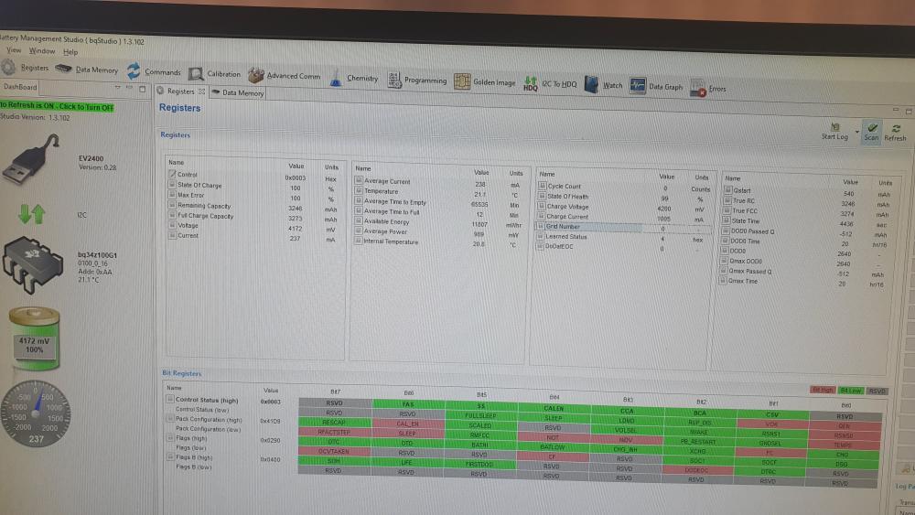Toggle the True FCC row icon
The height and width of the screenshot is (515, 915).
coord(727,210)
